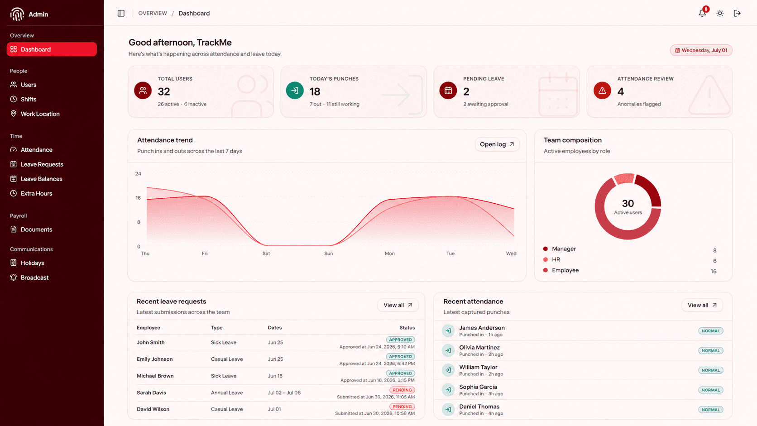Click the Attendance Review warning icon
The height and width of the screenshot is (426, 757).
(602, 90)
